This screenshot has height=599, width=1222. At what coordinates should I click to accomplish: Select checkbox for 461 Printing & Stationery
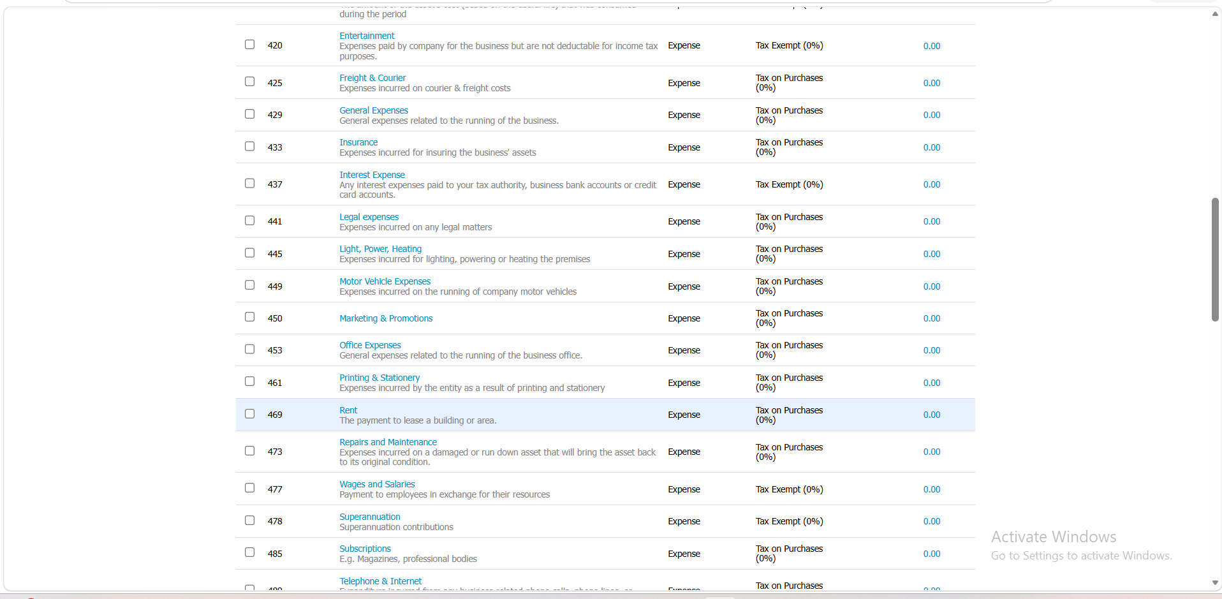(249, 381)
